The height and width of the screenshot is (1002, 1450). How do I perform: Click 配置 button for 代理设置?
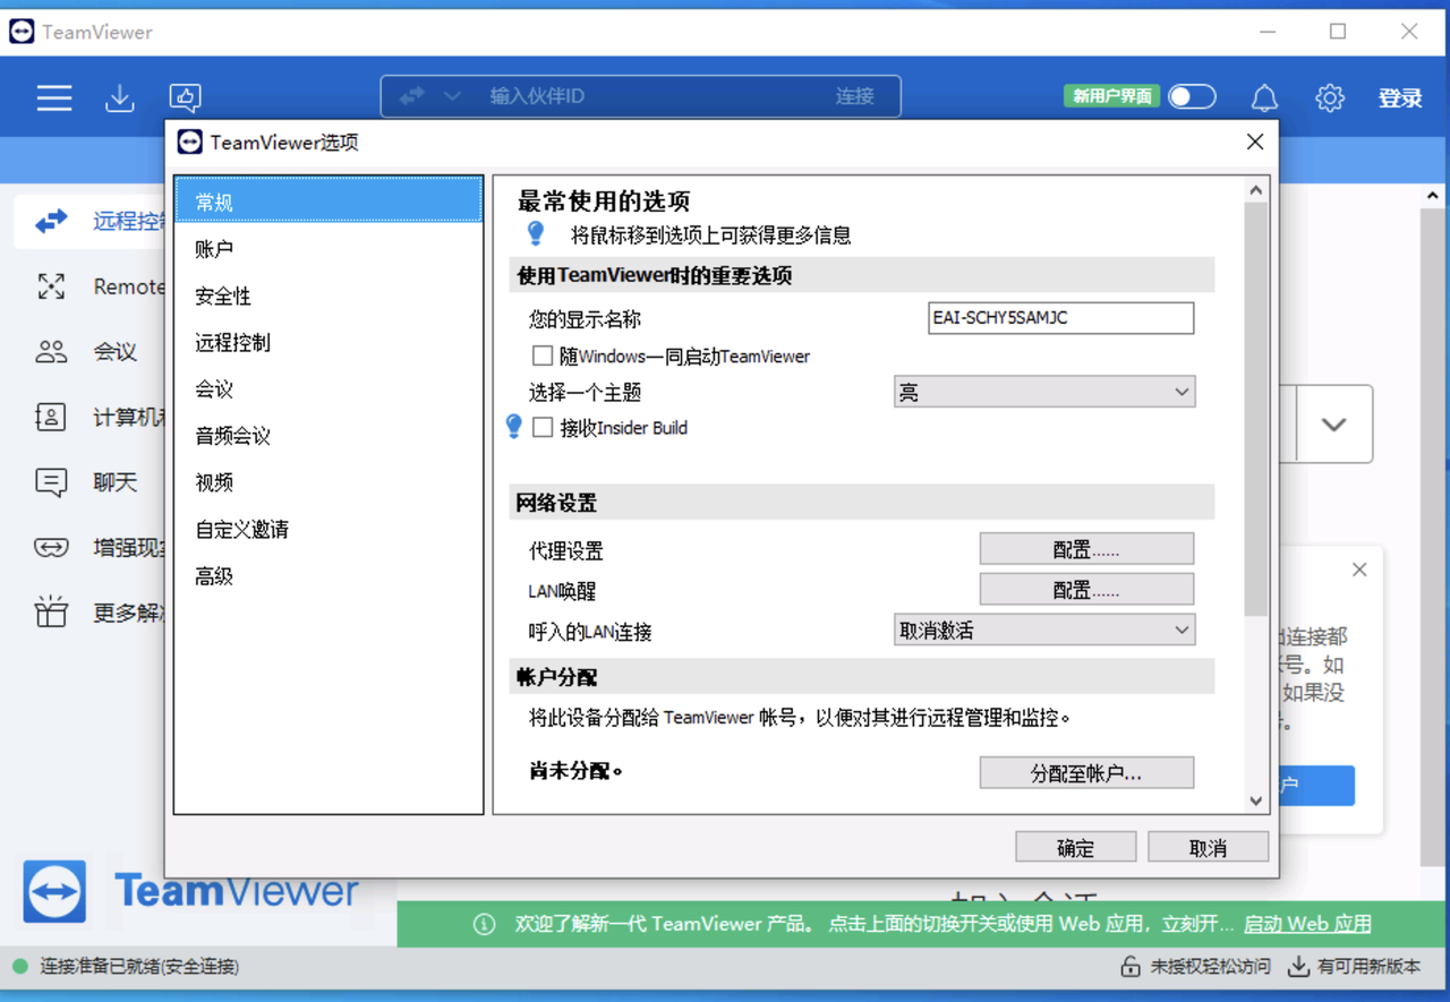(1086, 549)
